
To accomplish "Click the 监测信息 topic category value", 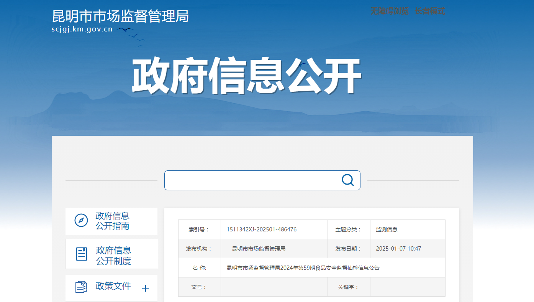I will 387,229.
